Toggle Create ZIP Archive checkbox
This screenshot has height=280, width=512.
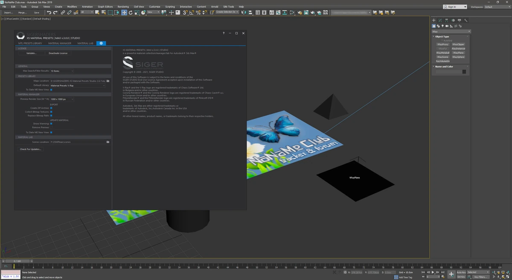point(51,108)
